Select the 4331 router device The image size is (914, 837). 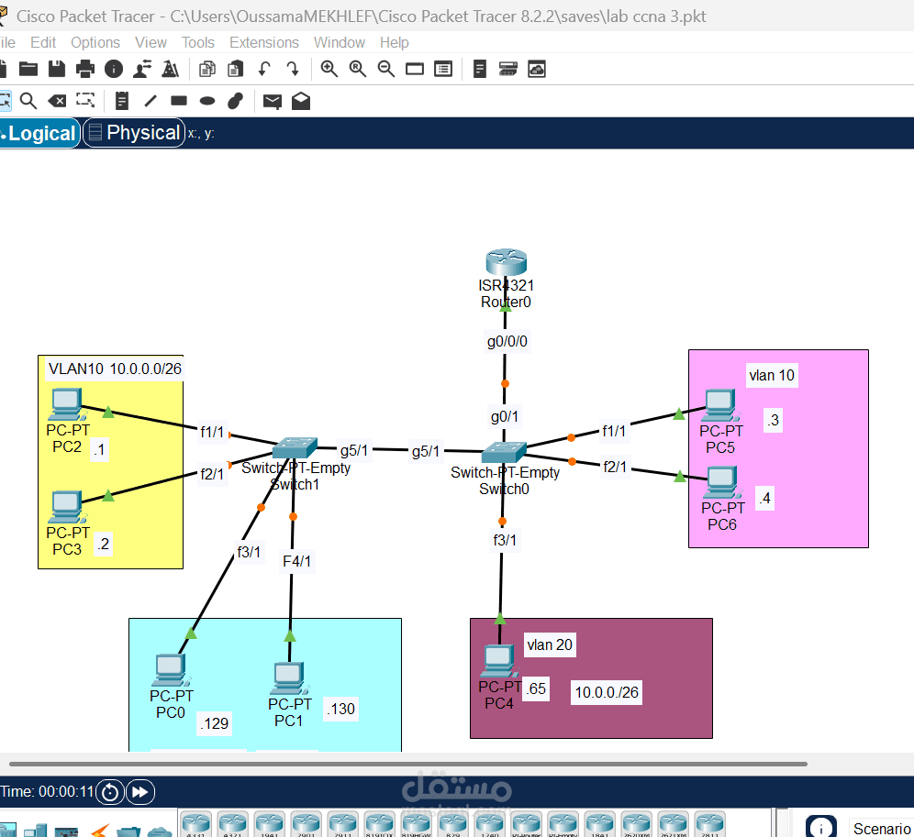click(195, 825)
